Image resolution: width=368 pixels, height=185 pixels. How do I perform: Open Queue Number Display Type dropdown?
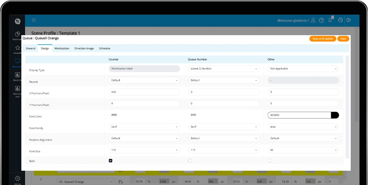click(x=223, y=69)
